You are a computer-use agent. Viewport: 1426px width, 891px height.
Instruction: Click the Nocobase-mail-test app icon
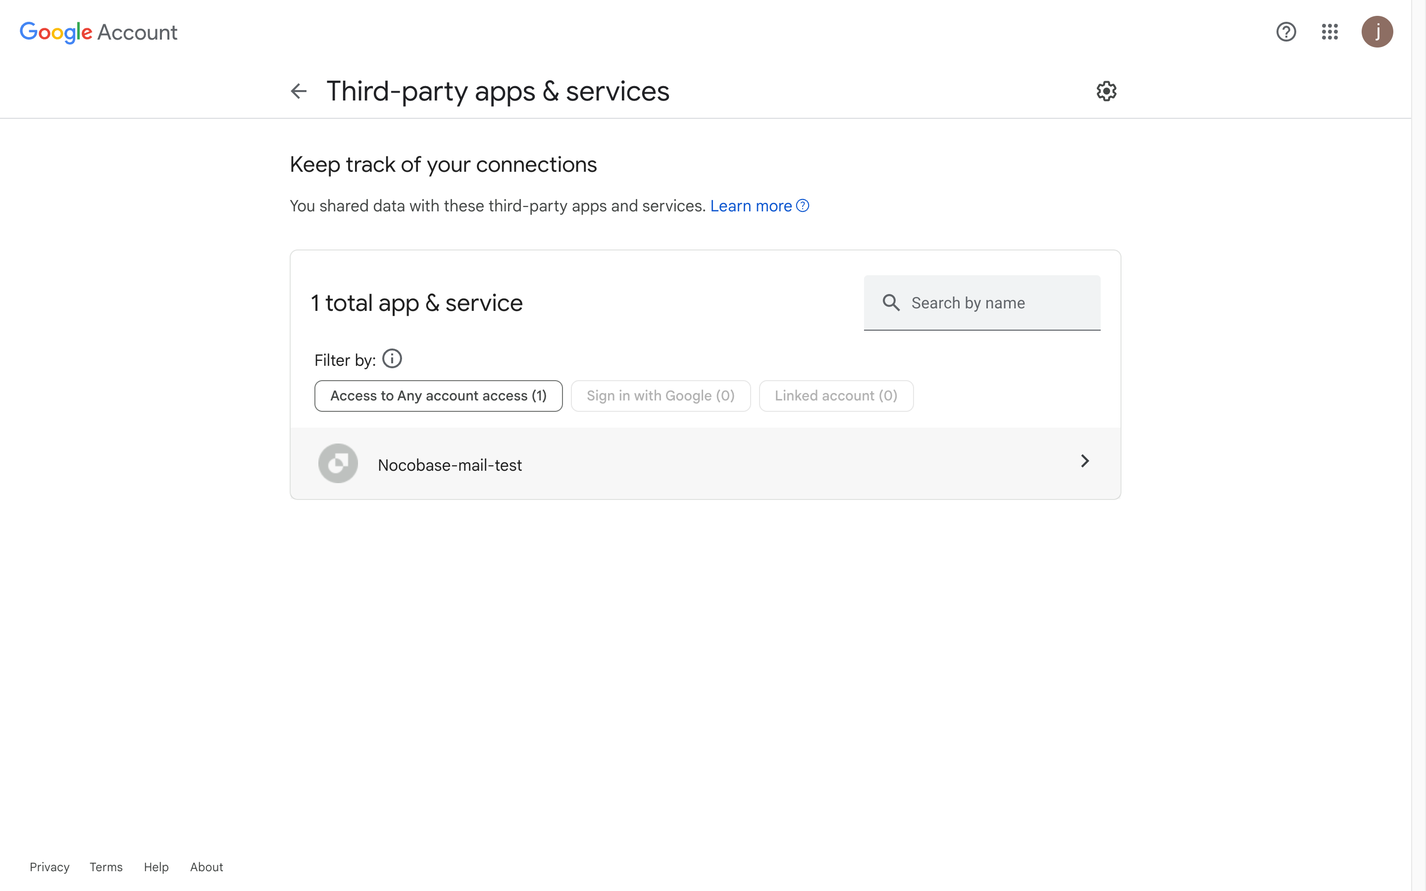338,464
